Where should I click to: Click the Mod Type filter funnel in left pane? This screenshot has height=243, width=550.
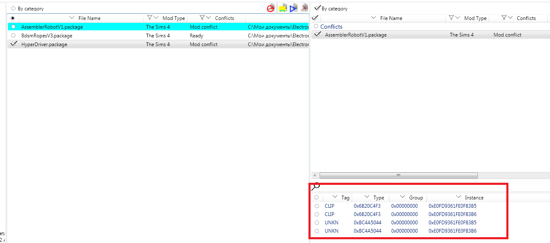(150, 18)
